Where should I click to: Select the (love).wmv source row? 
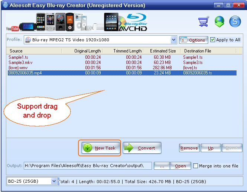122,67
